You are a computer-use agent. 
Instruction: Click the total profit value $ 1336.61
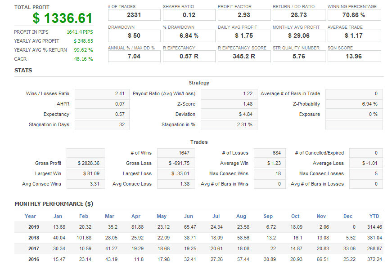point(63,18)
